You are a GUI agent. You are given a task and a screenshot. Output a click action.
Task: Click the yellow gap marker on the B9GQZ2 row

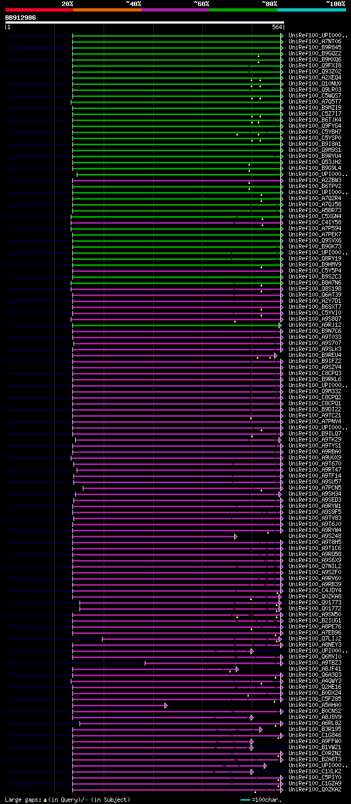[259, 56]
